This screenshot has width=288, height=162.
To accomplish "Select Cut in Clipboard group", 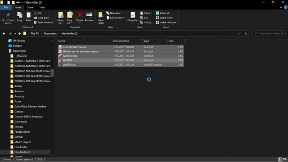I will [38, 13].
